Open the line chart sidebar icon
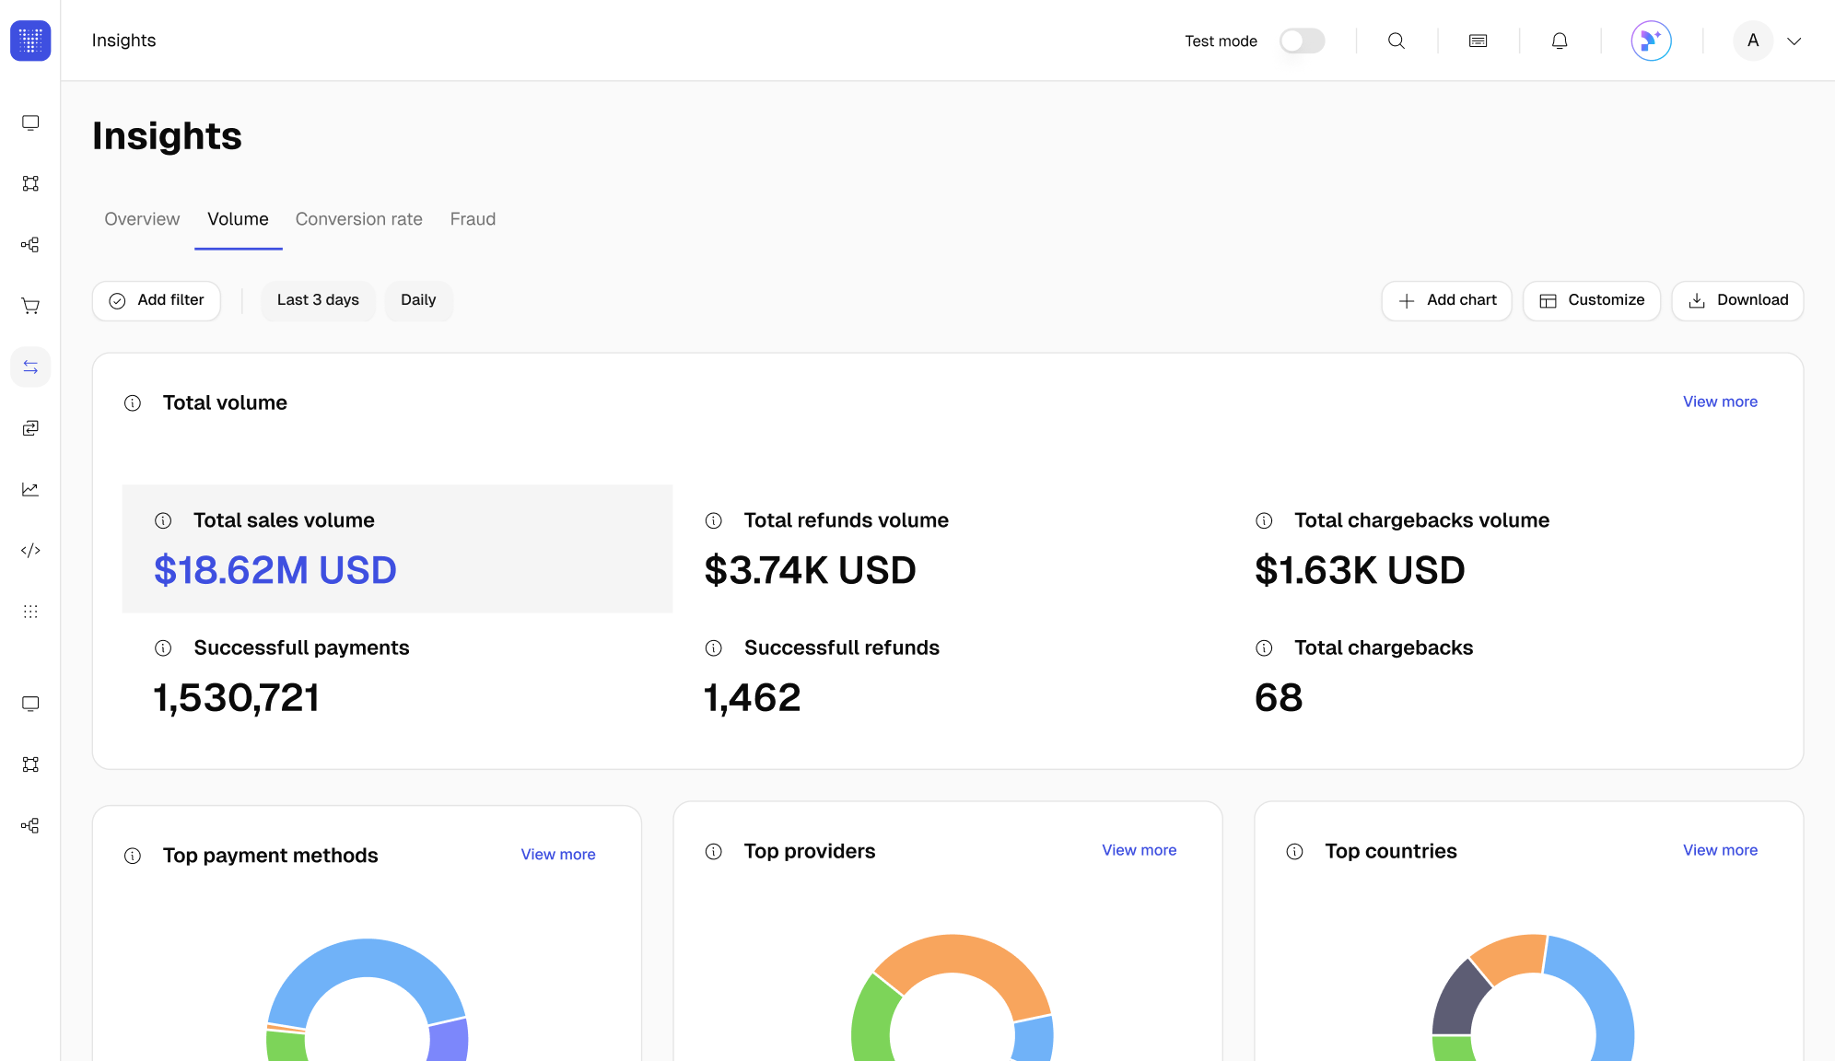This screenshot has height=1061, width=1835. coord(30,489)
